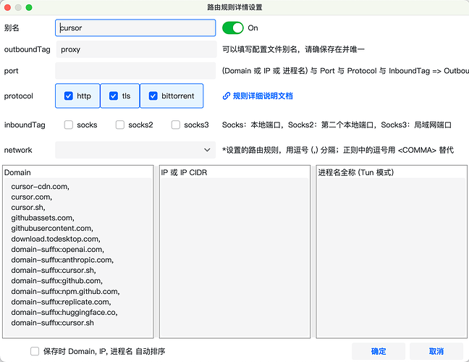469x362 pixels.
Task: Click the green macOS zoom window button
Action: tap(29, 7)
